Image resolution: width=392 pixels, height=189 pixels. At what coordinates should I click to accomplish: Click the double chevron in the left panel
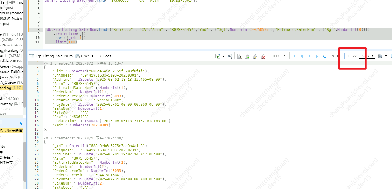[22, 123]
